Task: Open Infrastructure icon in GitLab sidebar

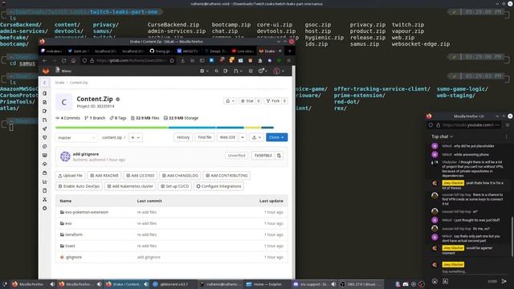Action: pyautogui.click(x=45, y=164)
